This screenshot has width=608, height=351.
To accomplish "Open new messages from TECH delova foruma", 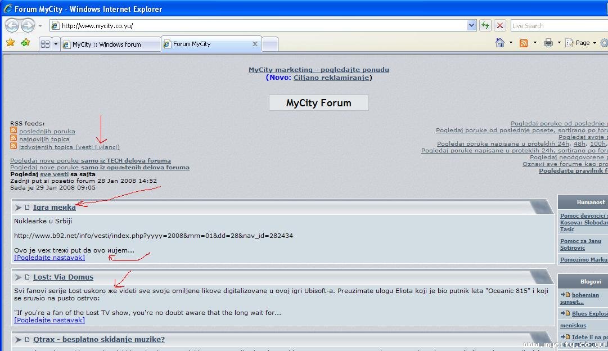I will pyautogui.click(x=91, y=160).
